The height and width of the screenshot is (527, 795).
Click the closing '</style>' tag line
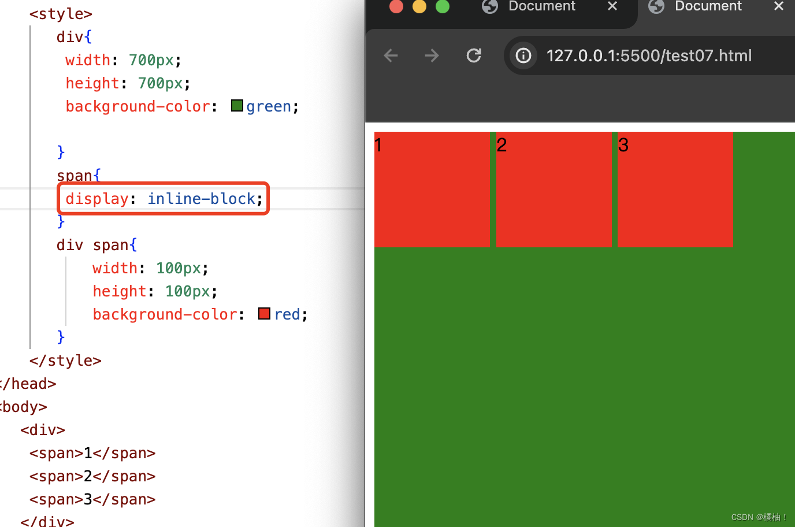(65, 361)
